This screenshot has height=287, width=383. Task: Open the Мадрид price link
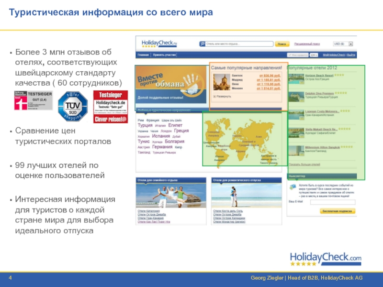point(269,80)
